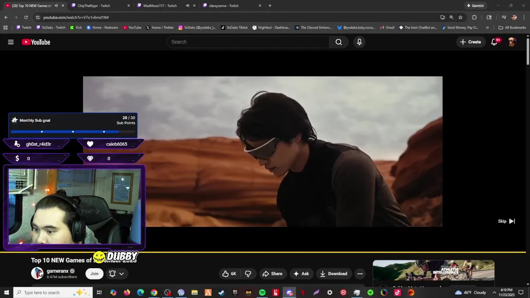The image size is (530, 298).
Task: Open the more actions three-dot menu
Action: 360,274
